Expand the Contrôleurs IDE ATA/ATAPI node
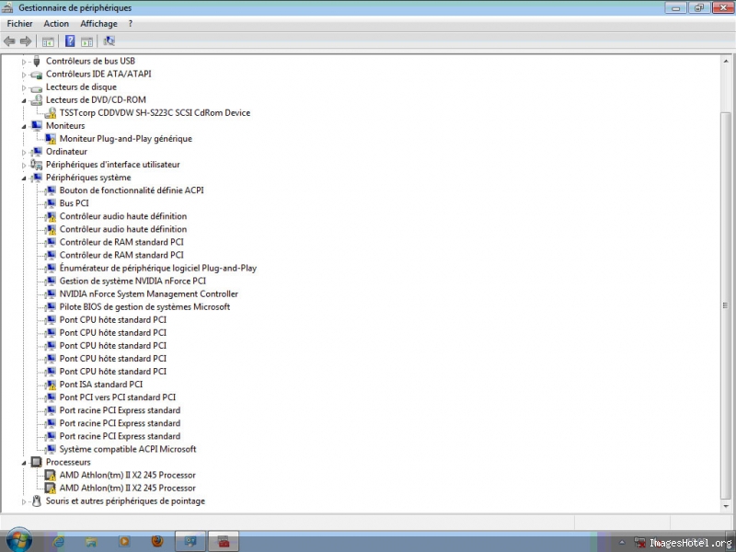This screenshot has height=552, width=736. [x=24, y=75]
